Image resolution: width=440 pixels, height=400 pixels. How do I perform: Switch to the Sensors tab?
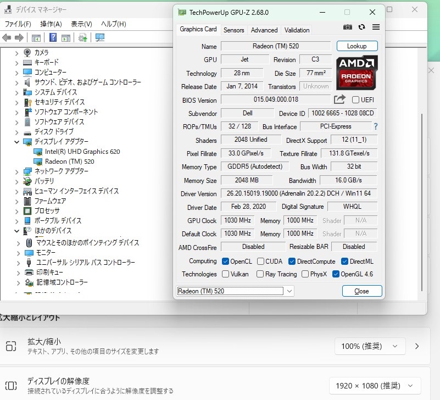(234, 30)
